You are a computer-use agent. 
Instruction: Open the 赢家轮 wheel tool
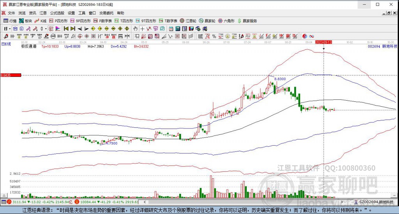pyautogui.click(x=207, y=21)
